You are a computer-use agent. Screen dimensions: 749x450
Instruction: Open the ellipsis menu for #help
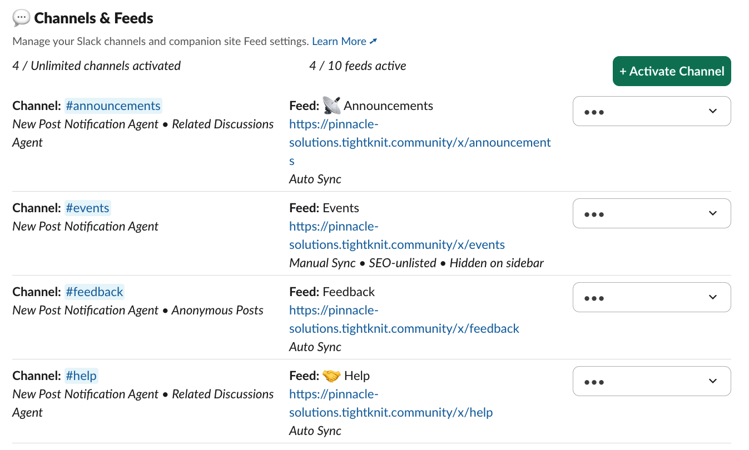(594, 381)
